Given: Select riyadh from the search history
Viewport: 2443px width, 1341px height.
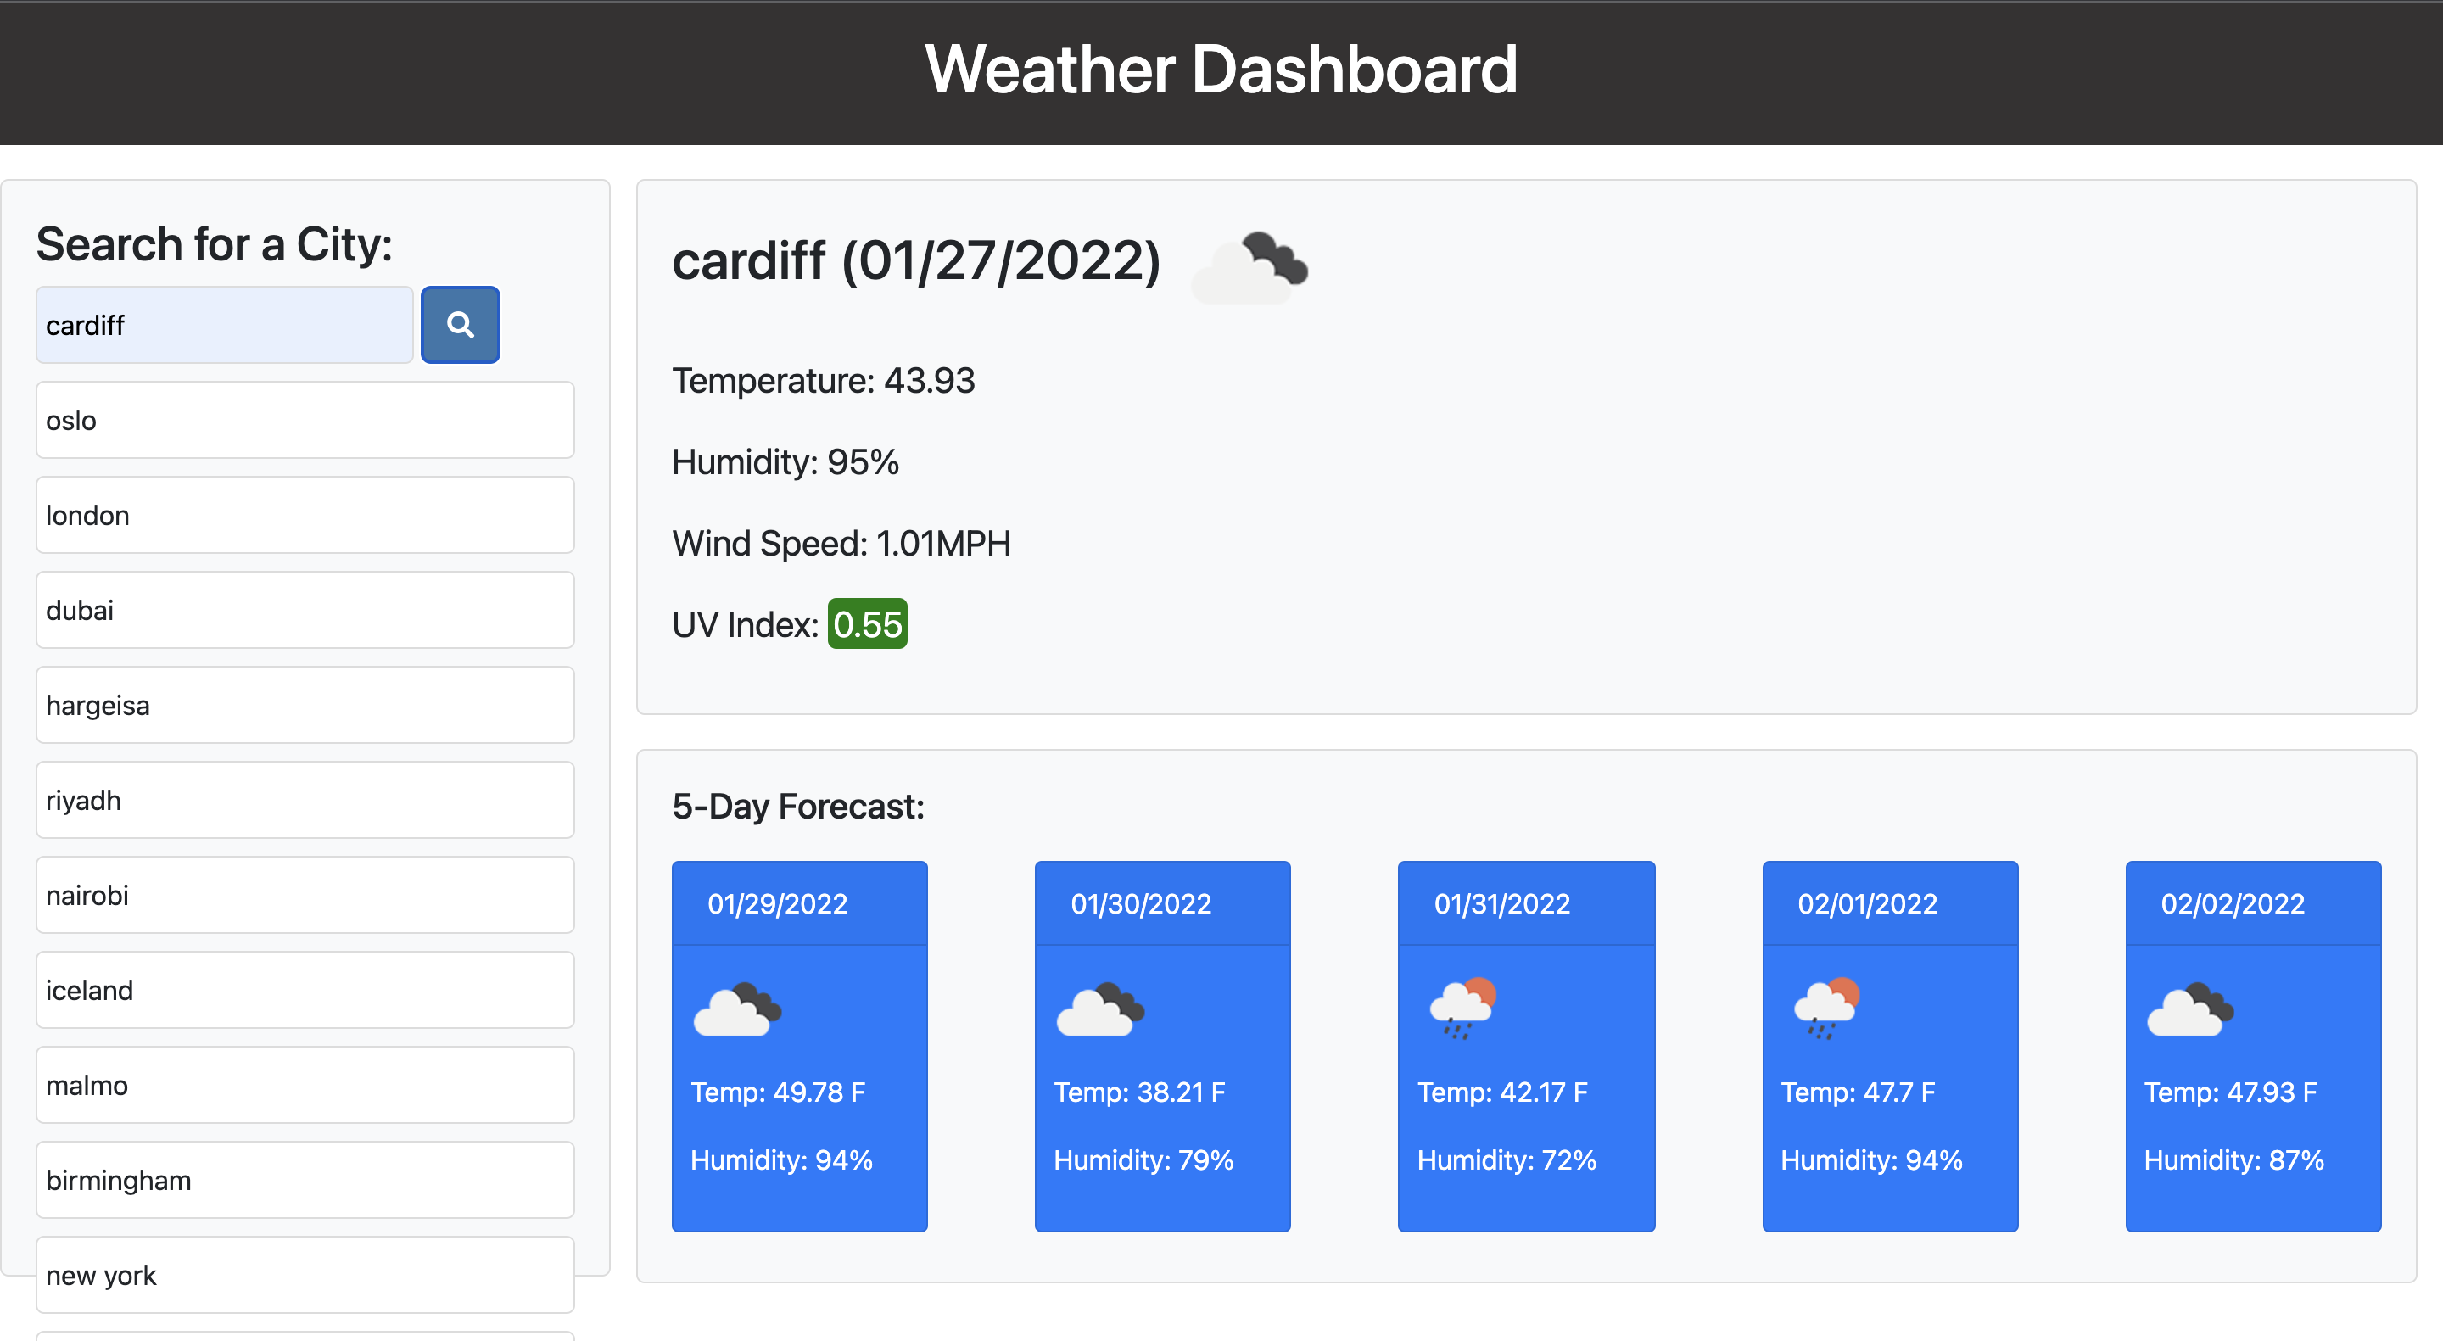Looking at the screenshot, I should pyautogui.click(x=305, y=800).
